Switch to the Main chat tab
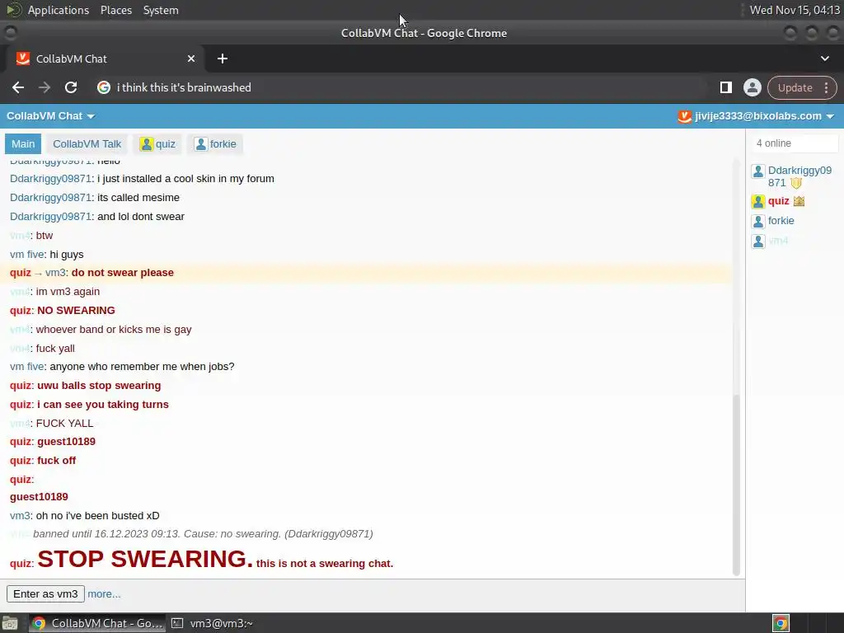844x633 pixels. (x=23, y=143)
